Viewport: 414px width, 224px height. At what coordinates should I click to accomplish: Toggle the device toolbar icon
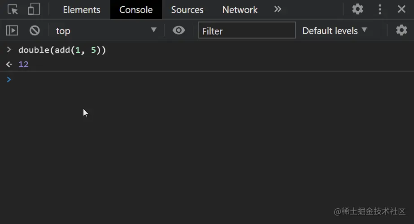coord(34,9)
